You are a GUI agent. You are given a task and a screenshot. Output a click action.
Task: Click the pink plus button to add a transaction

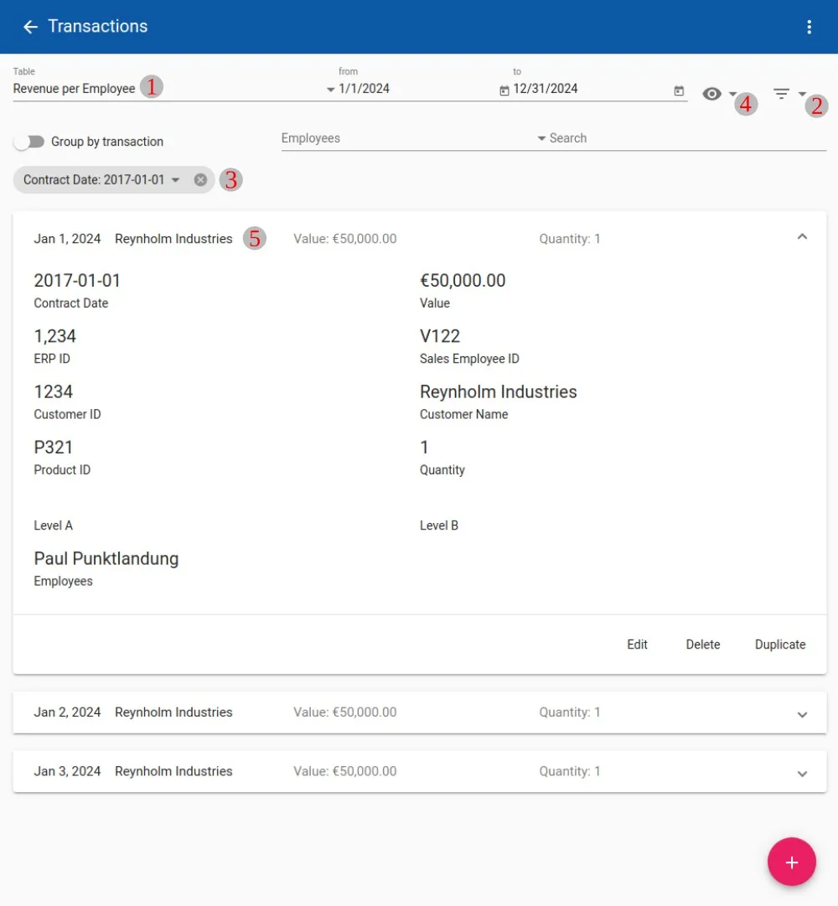click(792, 862)
